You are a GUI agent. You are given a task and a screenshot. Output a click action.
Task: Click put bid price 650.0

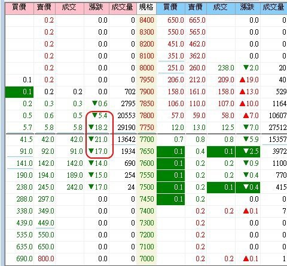[x=176, y=20]
